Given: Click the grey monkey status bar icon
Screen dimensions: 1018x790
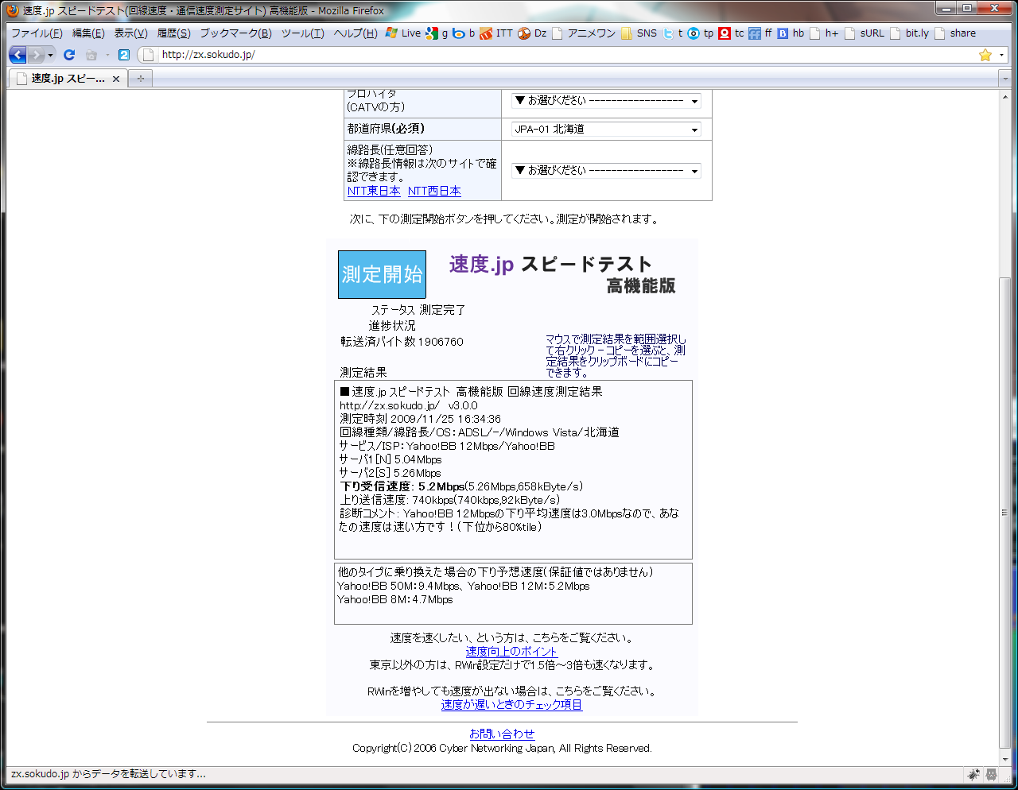Looking at the screenshot, I should coord(991,774).
